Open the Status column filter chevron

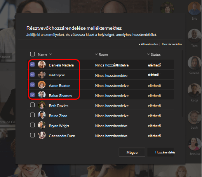[148, 54]
